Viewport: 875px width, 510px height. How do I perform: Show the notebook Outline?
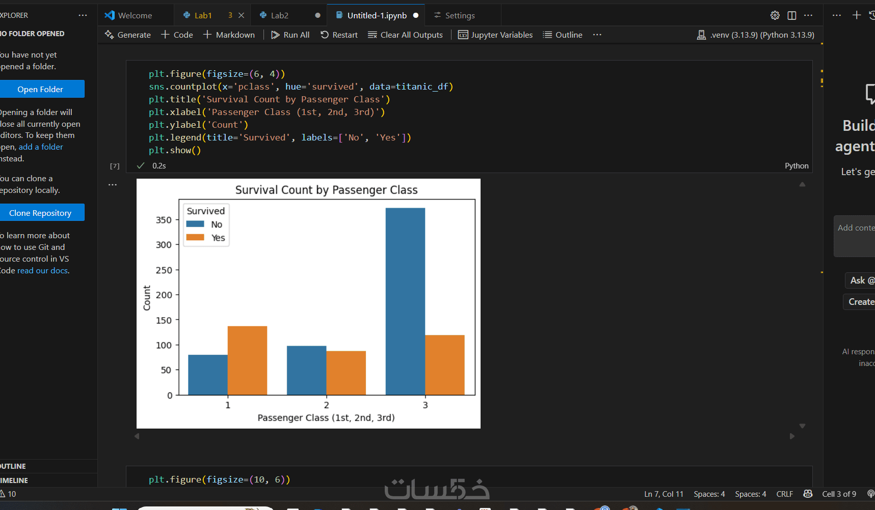click(x=563, y=35)
